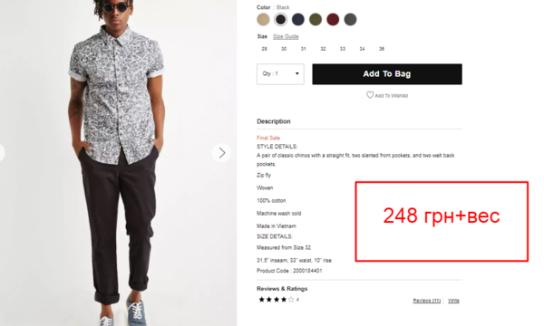Image resolution: width=544 pixels, height=326 pixels.
Task: Choose the olive green color swatch
Action: coord(316,19)
